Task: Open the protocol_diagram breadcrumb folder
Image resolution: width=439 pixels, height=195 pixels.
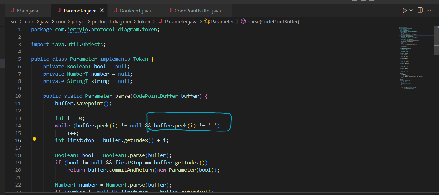Action: (x=112, y=22)
